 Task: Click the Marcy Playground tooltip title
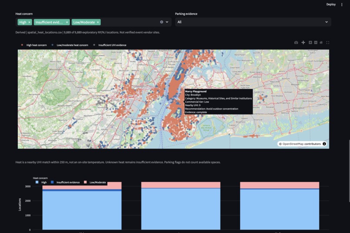196,91
